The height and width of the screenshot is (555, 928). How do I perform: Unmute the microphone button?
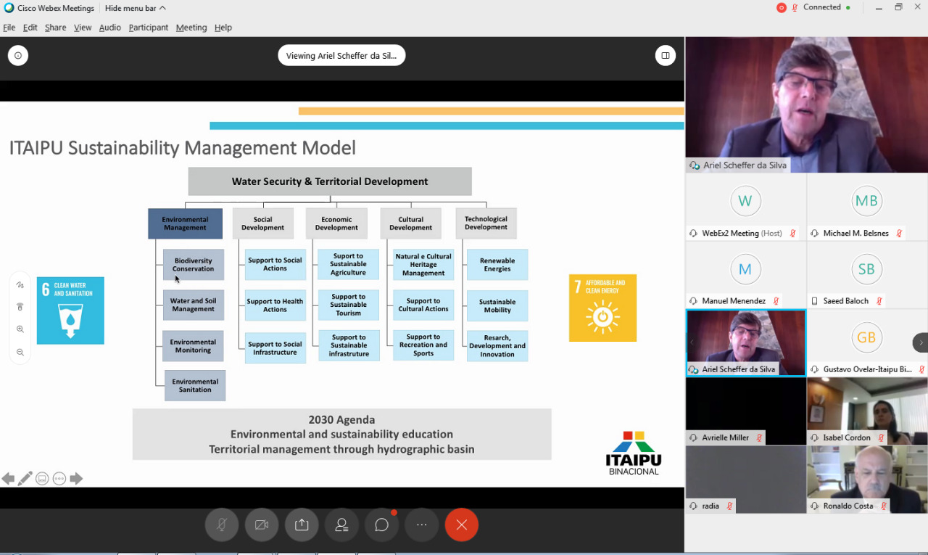(x=221, y=525)
